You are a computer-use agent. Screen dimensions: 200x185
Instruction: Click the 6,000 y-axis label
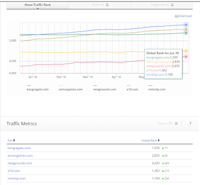[12, 73]
